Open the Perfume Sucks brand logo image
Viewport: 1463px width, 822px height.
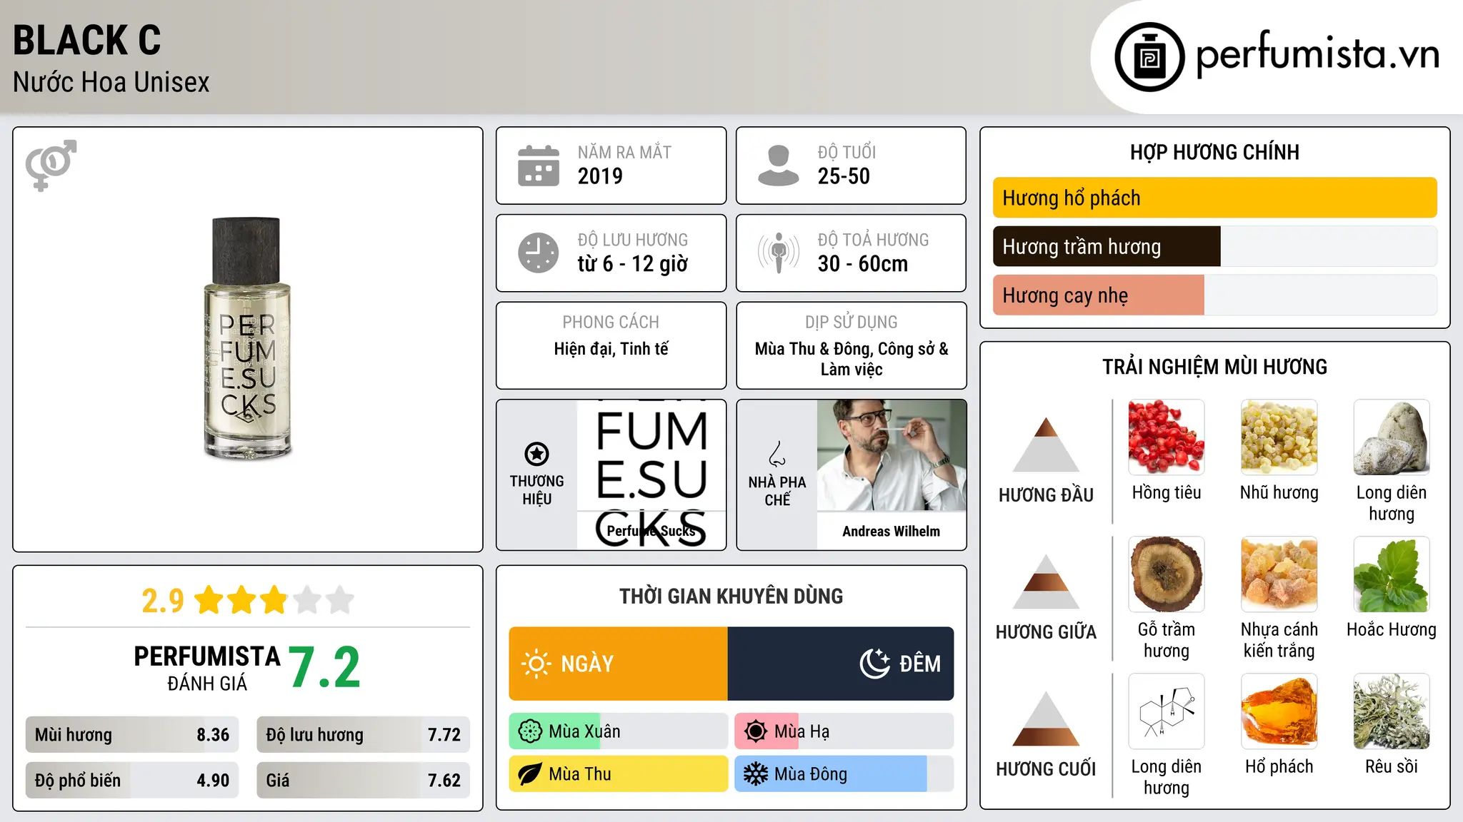pyautogui.click(x=651, y=474)
